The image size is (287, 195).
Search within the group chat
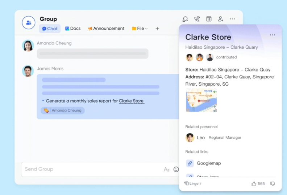pyautogui.click(x=185, y=19)
